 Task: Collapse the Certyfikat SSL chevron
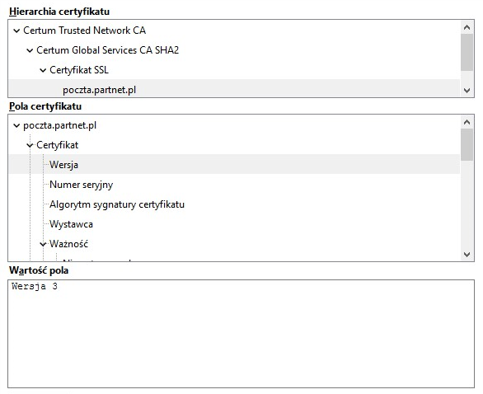coord(43,70)
